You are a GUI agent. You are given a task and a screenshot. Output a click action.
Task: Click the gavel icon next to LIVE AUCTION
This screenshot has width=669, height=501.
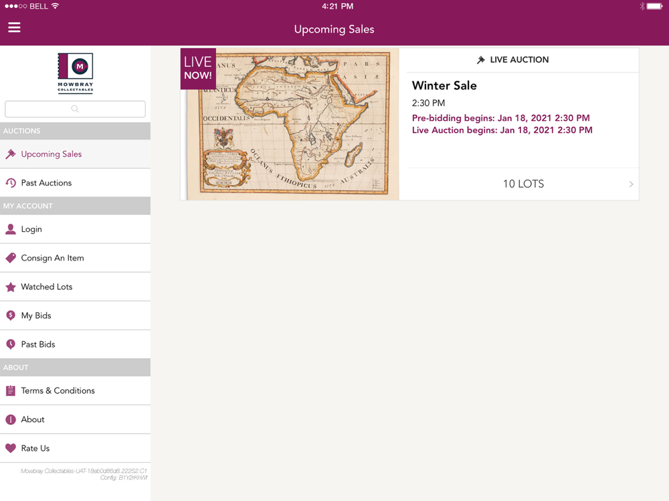click(x=481, y=59)
